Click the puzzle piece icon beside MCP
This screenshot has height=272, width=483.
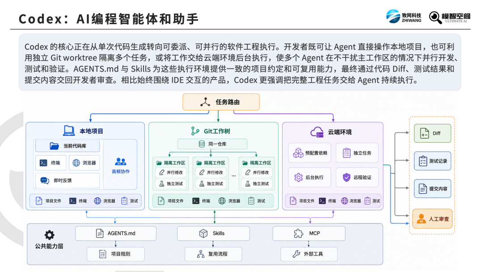[x=298, y=234]
